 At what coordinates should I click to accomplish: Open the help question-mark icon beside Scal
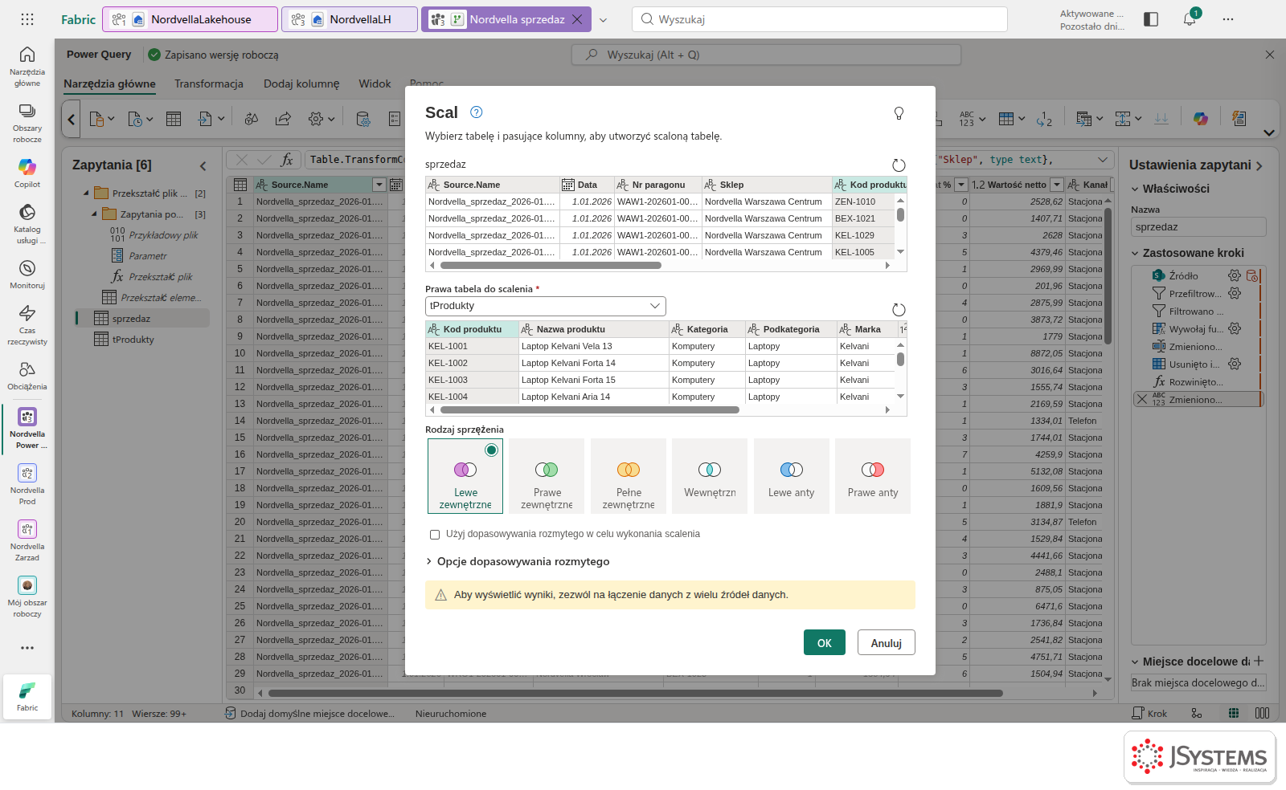click(x=476, y=112)
